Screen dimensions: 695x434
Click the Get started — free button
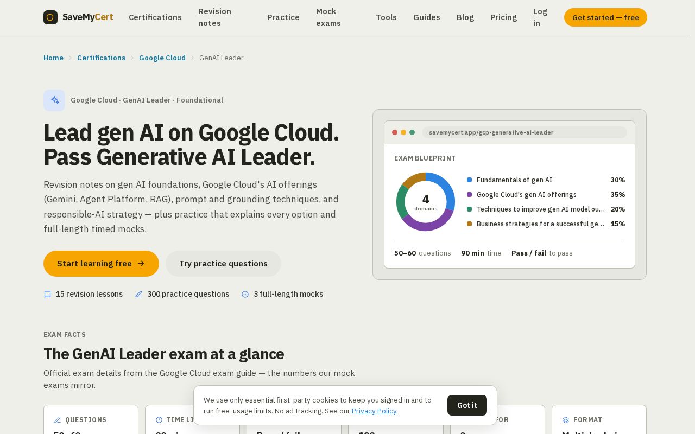[605, 17]
